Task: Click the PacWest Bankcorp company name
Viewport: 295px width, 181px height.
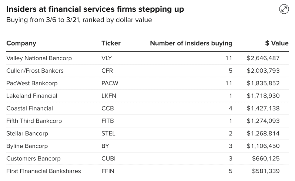Action: click(32, 83)
